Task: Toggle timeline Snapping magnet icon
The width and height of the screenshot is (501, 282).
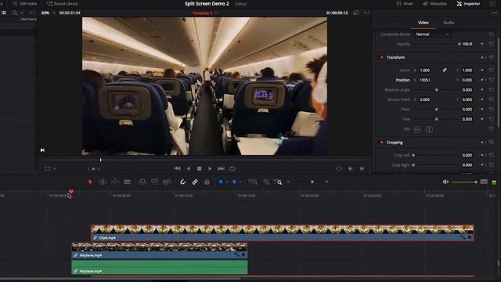Action: 182,182
